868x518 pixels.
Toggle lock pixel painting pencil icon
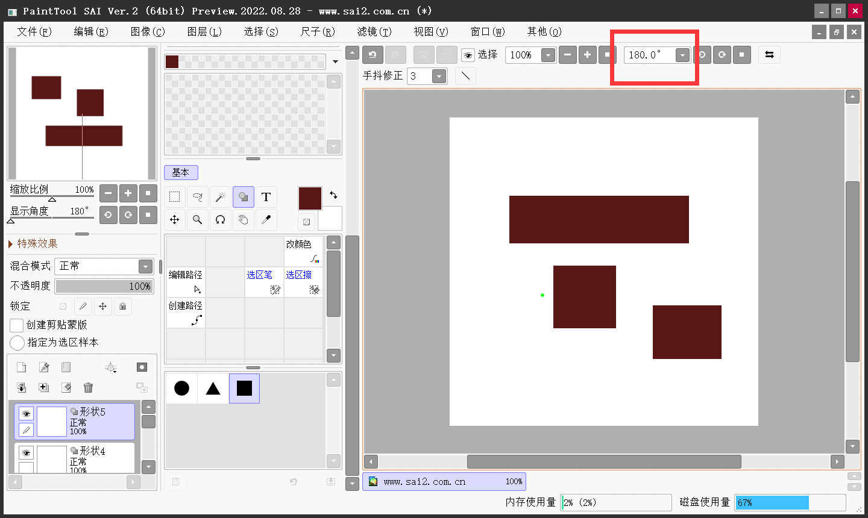(x=83, y=307)
